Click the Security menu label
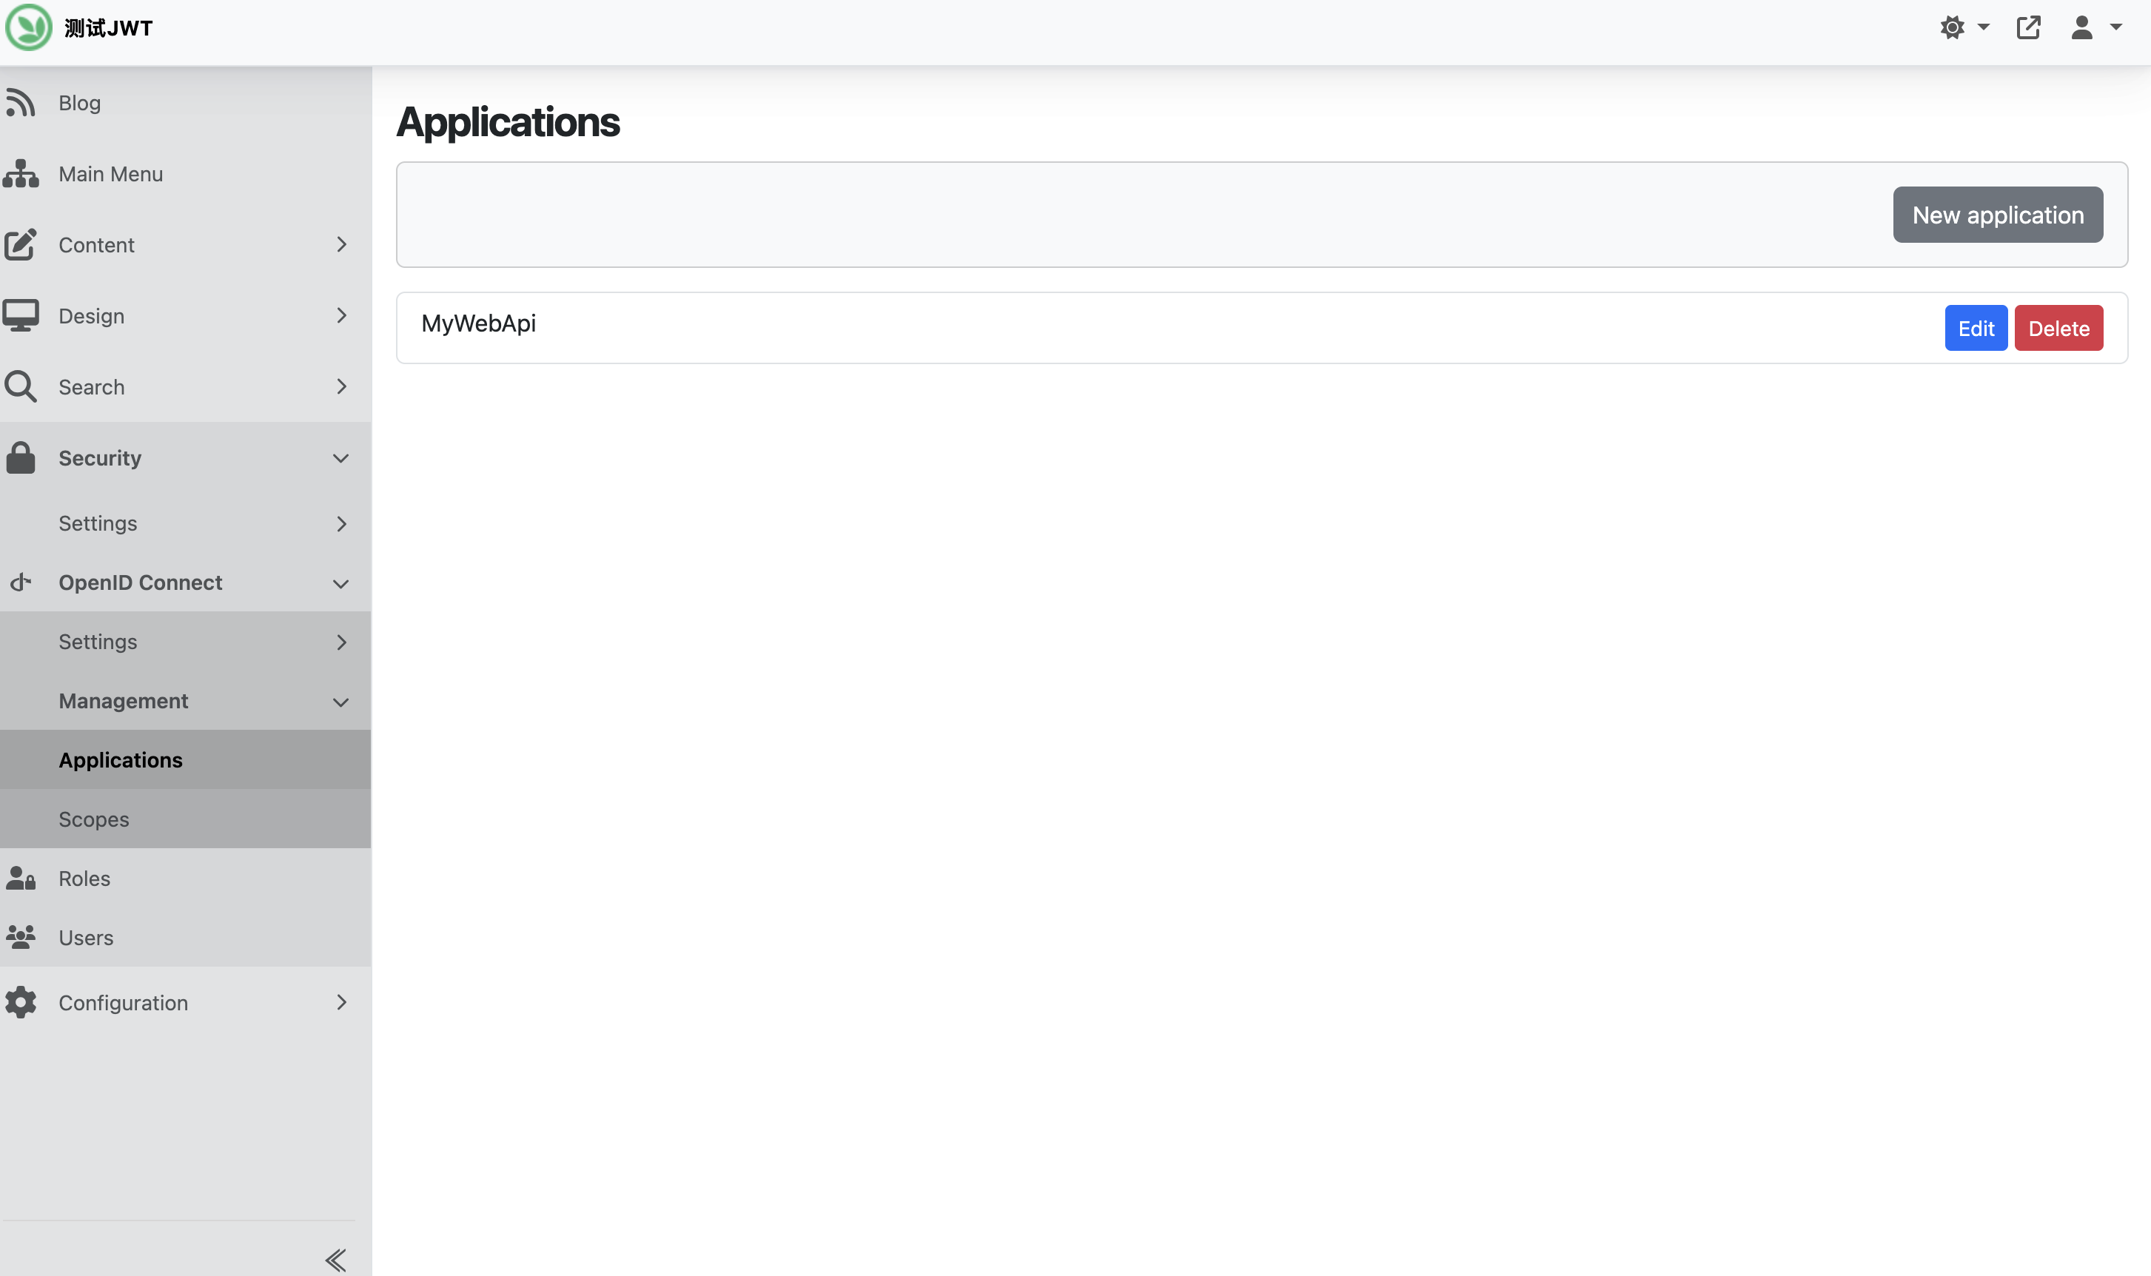 100,458
